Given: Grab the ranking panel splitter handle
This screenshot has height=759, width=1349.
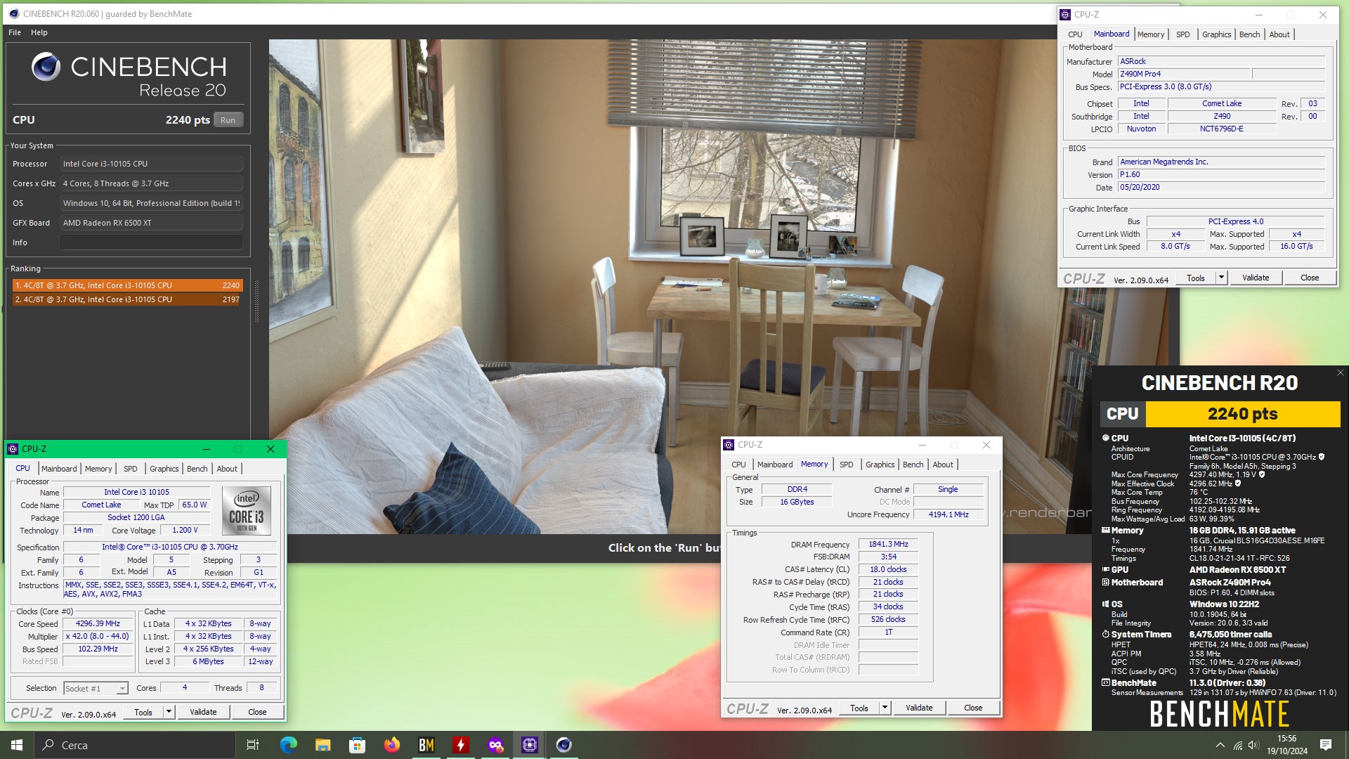Looking at the screenshot, I should click(256, 301).
